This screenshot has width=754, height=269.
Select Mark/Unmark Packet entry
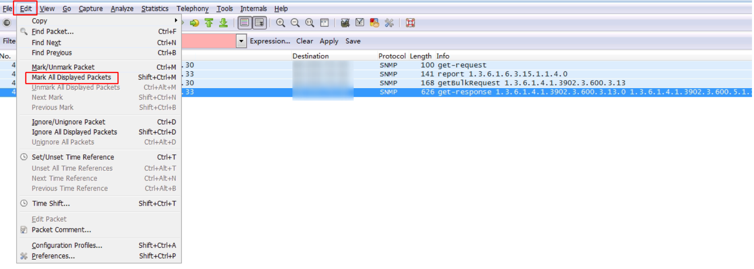click(x=99, y=67)
